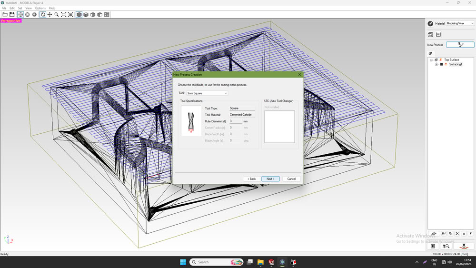This screenshot has width=476, height=268.
Task: Click the Flute Diameter input field
Action: coord(236,121)
